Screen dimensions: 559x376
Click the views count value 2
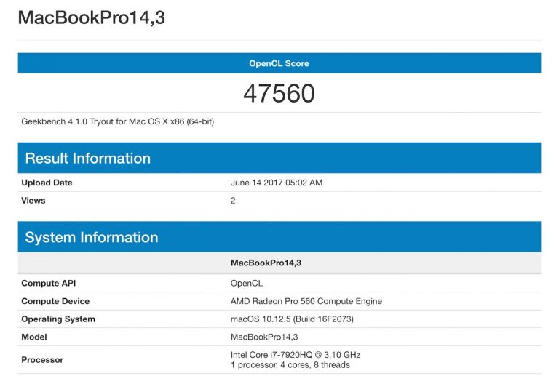coord(233,201)
